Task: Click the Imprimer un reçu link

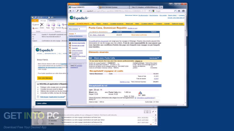Action: 125,82
